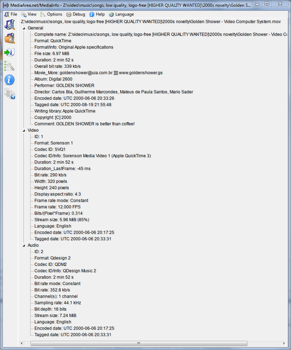Click the horizontal scrollbar thumb
This screenshot has height=350, width=291.
(138, 344)
